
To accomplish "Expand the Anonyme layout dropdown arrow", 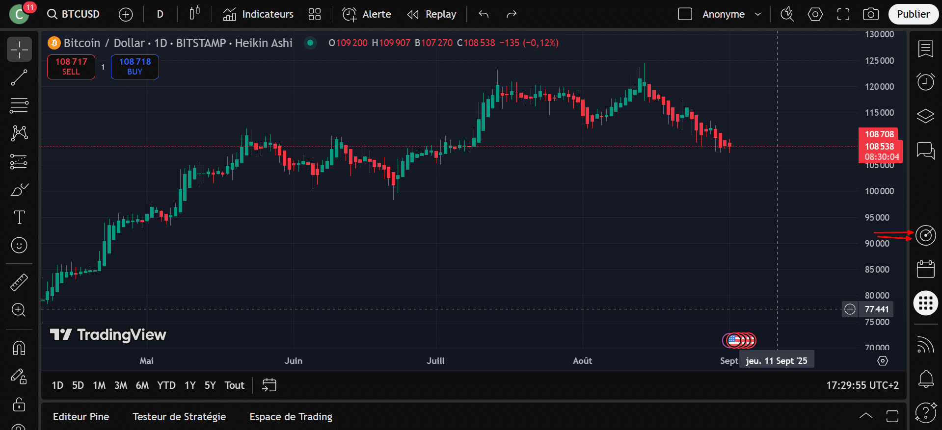I will click(758, 14).
